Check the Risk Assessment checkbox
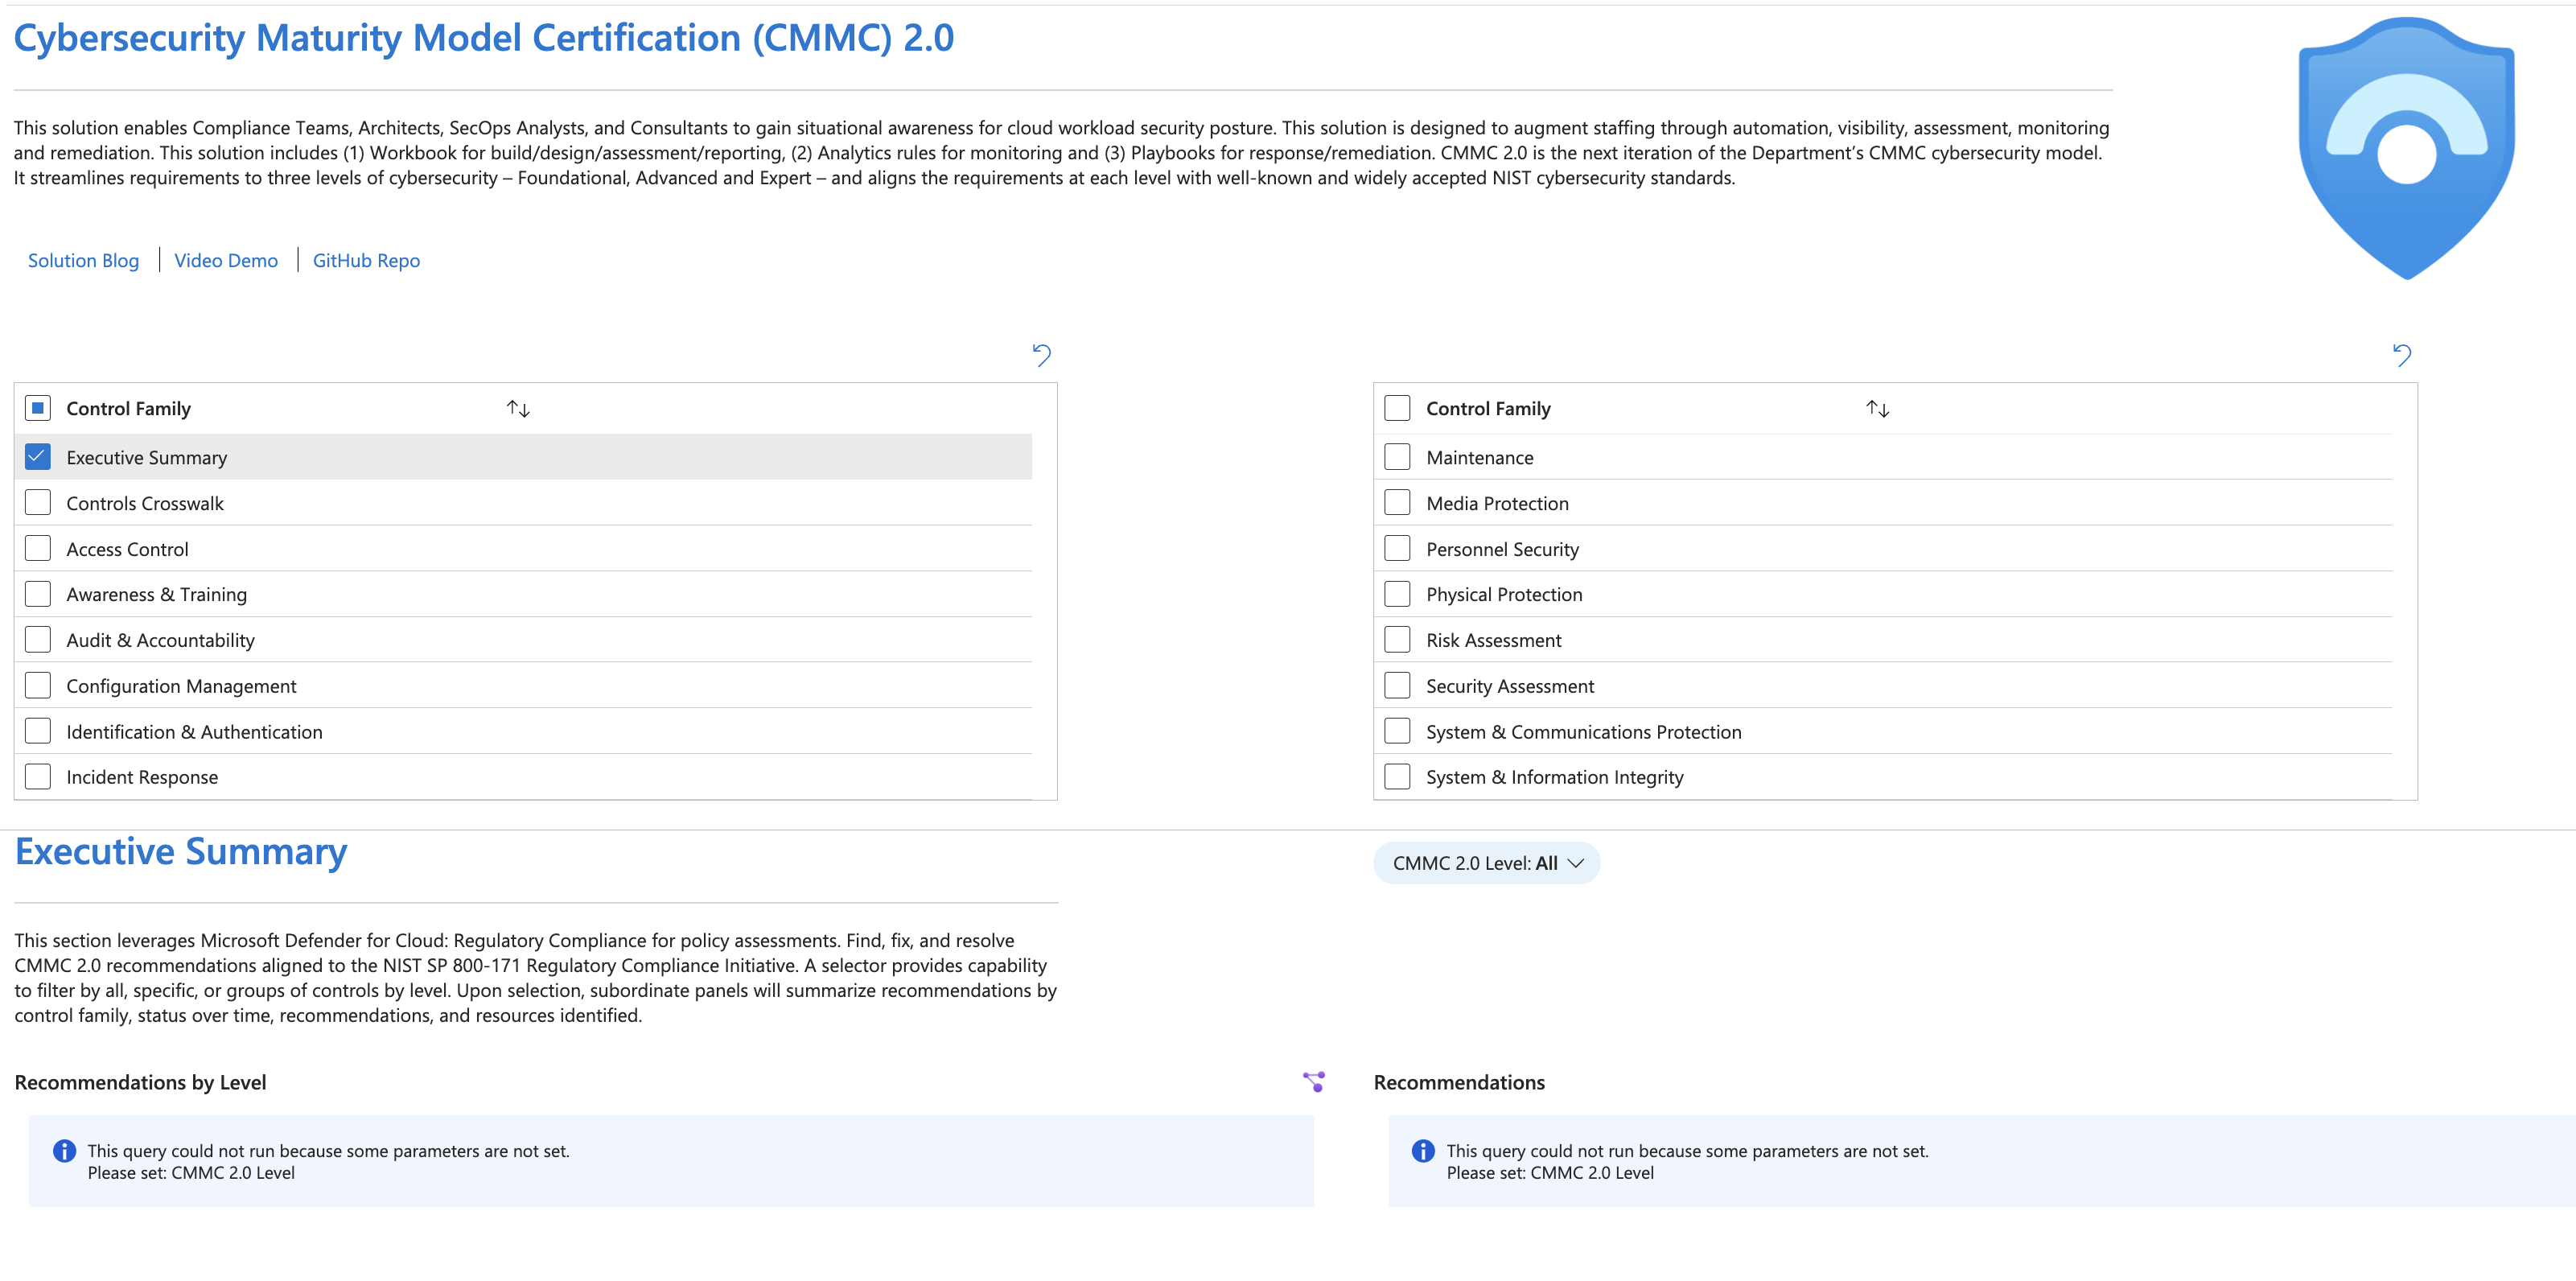This screenshot has width=2576, height=1281. click(1398, 640)
